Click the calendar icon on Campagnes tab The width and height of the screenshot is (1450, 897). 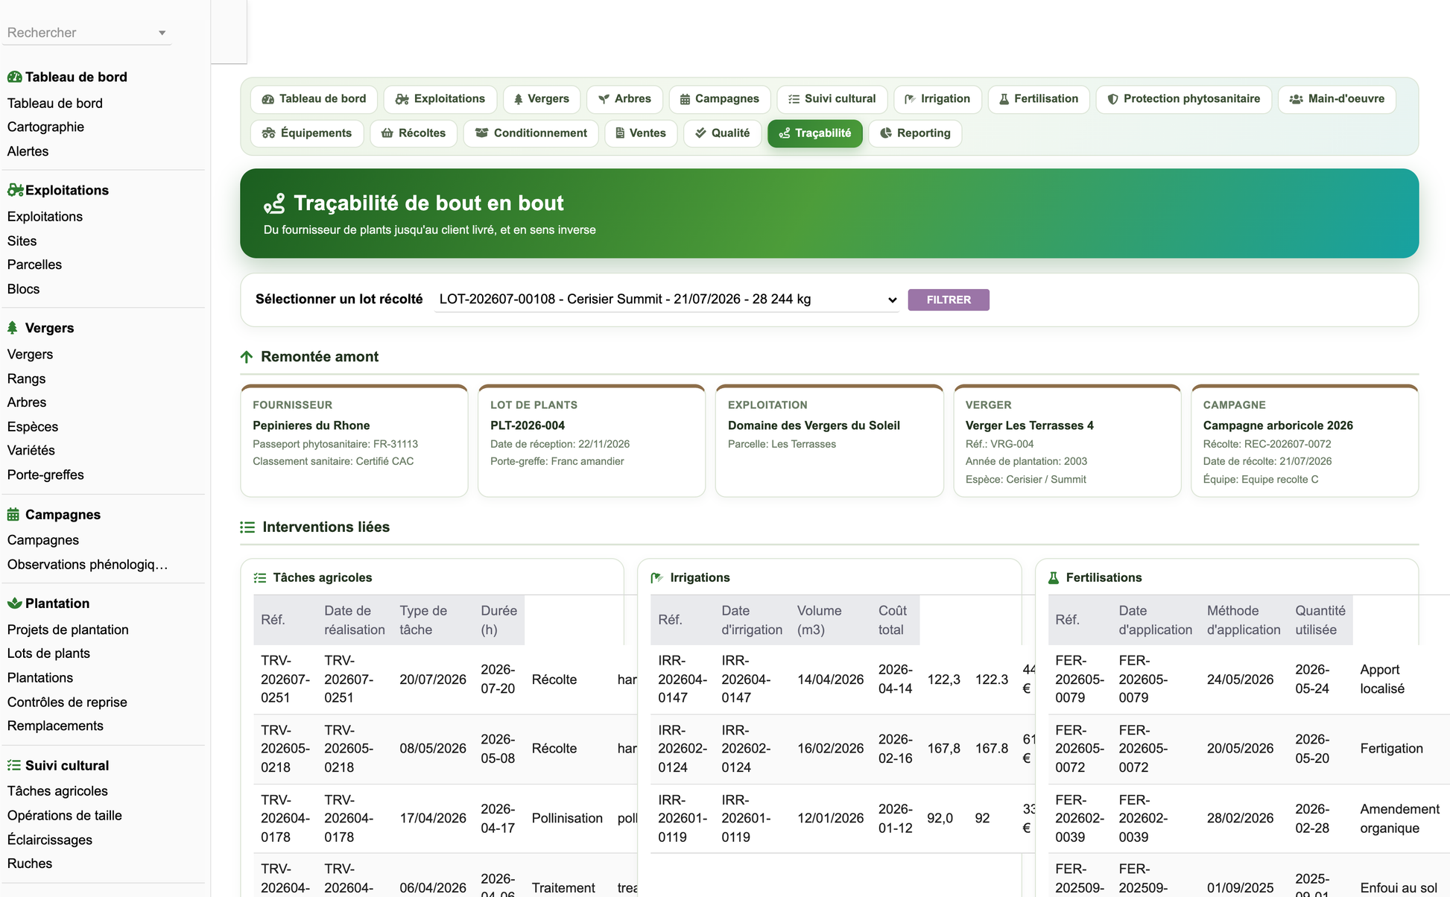[x=685, y=99]
